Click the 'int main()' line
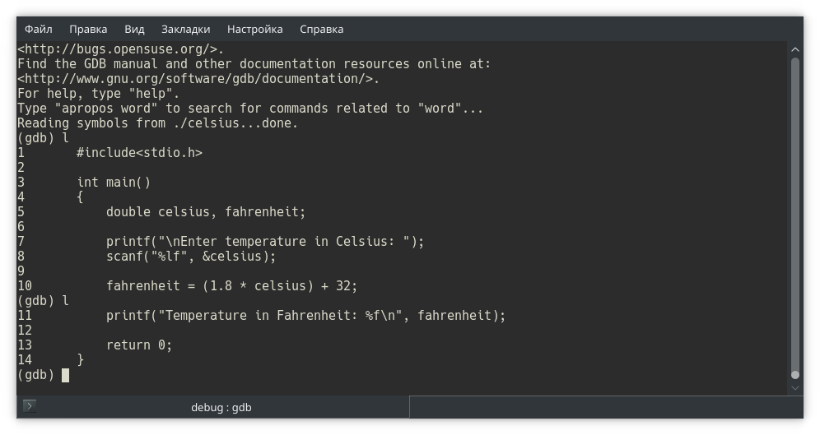The width and height of the screenshot is (820, 435). tap(114, 183)
